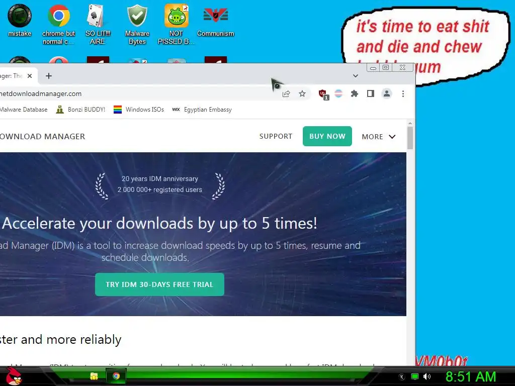Open the Malware Bytes desktop icon
The height and width of the screenshot is (386, 515).
tap(137, 24)
